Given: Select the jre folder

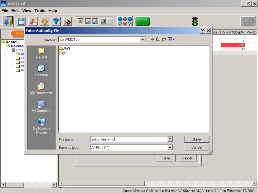Looking at the screenshot, I should [x=63, y=53].
